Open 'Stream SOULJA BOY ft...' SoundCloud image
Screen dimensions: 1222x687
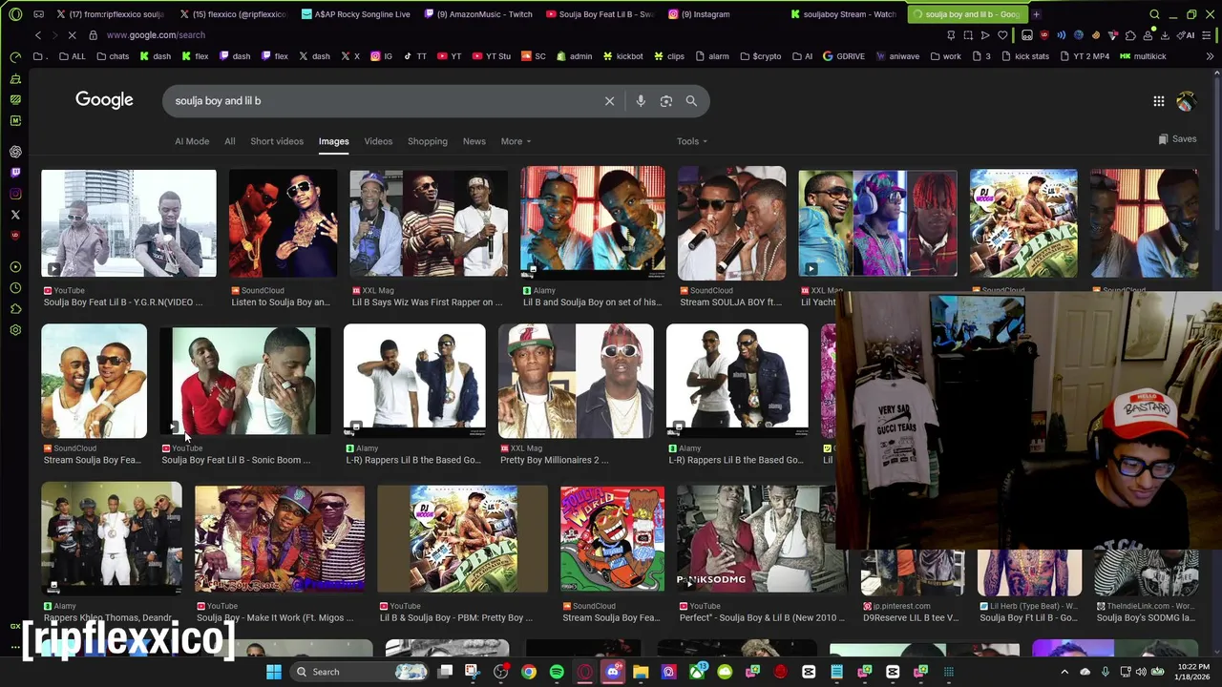click(731, 224)
